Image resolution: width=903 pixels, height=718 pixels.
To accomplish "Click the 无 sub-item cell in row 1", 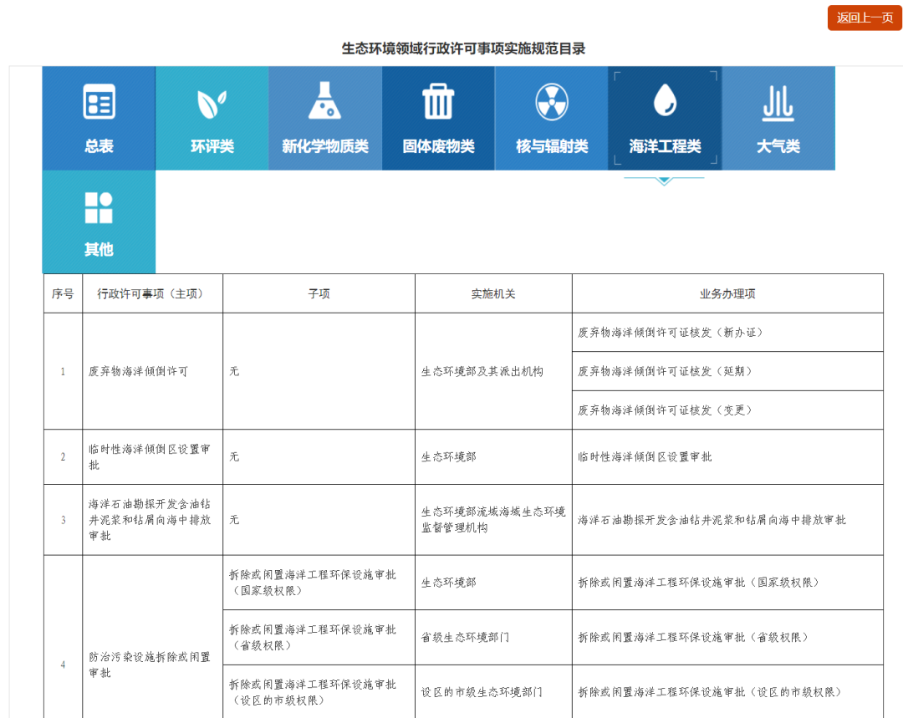I will (x=319, y=371).
